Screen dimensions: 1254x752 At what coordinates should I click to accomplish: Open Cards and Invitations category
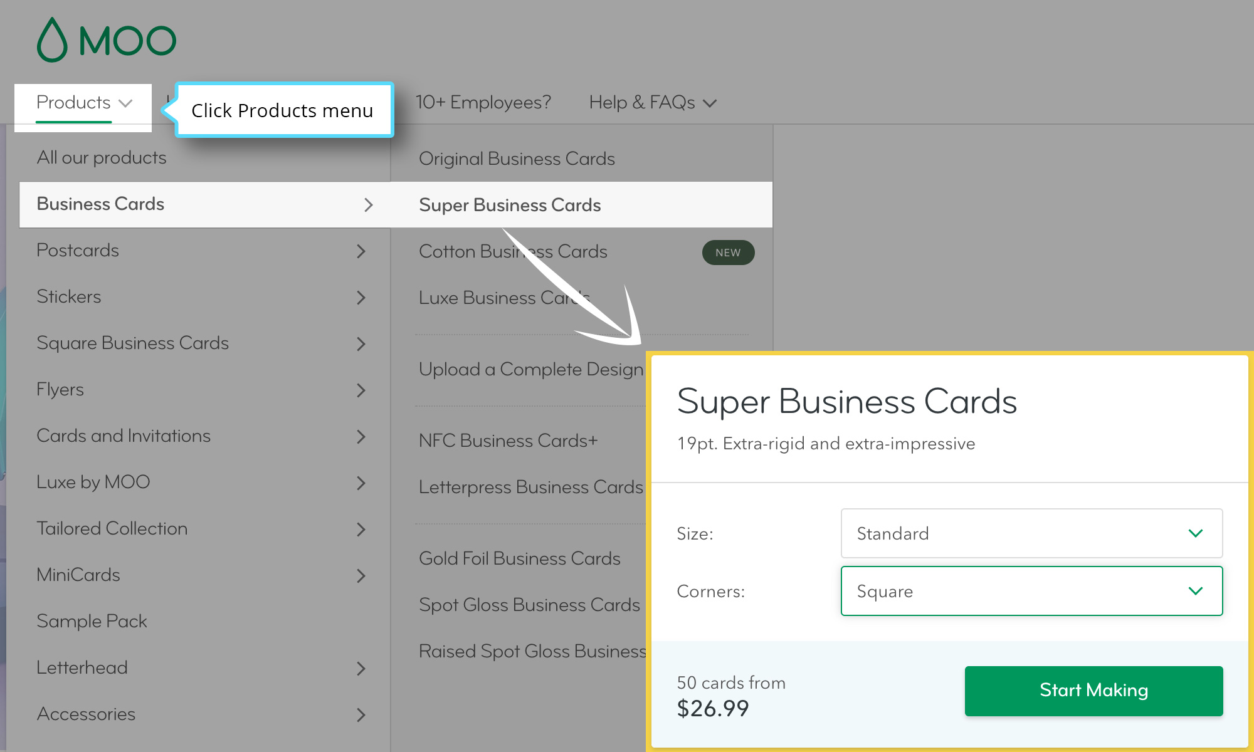click(x=124, y=436)
